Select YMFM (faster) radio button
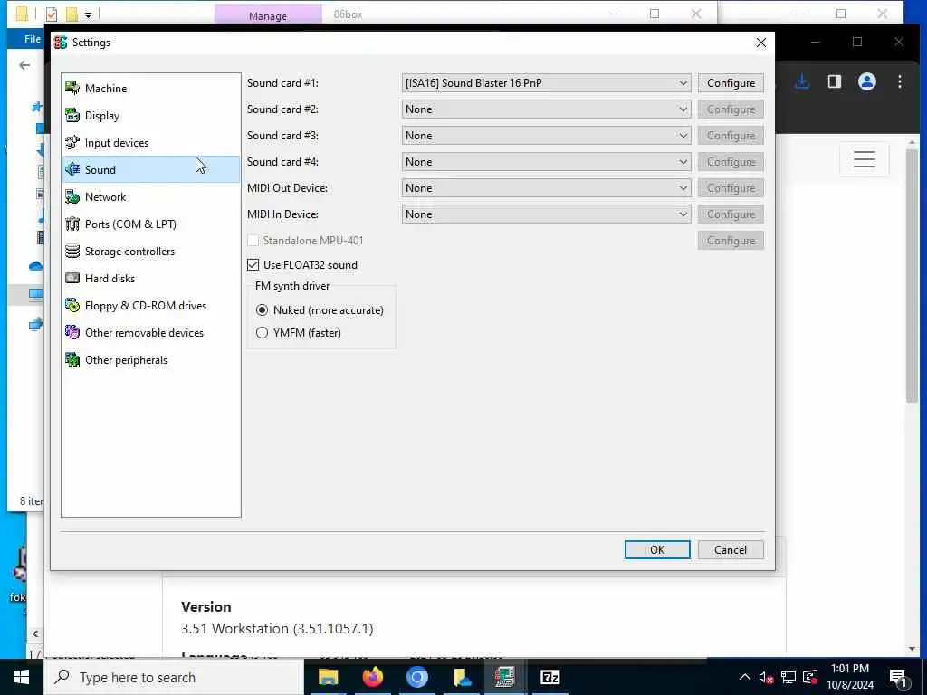The image size is (927, 695). (262, 333)
